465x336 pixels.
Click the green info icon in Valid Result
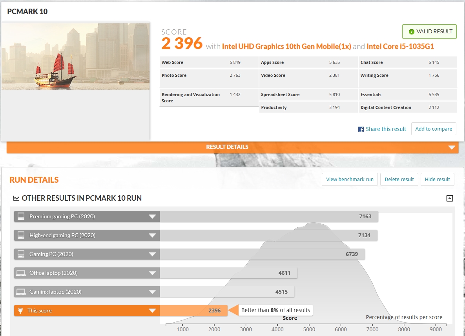pyautogui.click(x=411, y=32)
